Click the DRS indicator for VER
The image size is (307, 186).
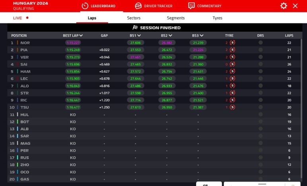(260, 57)
